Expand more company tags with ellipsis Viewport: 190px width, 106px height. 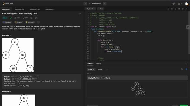click(38, 22)
